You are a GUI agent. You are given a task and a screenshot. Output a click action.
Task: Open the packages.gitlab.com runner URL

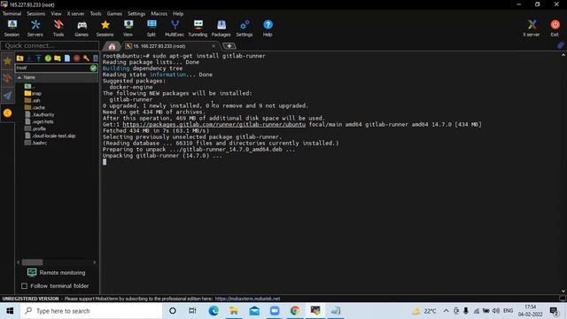[214, 124]
